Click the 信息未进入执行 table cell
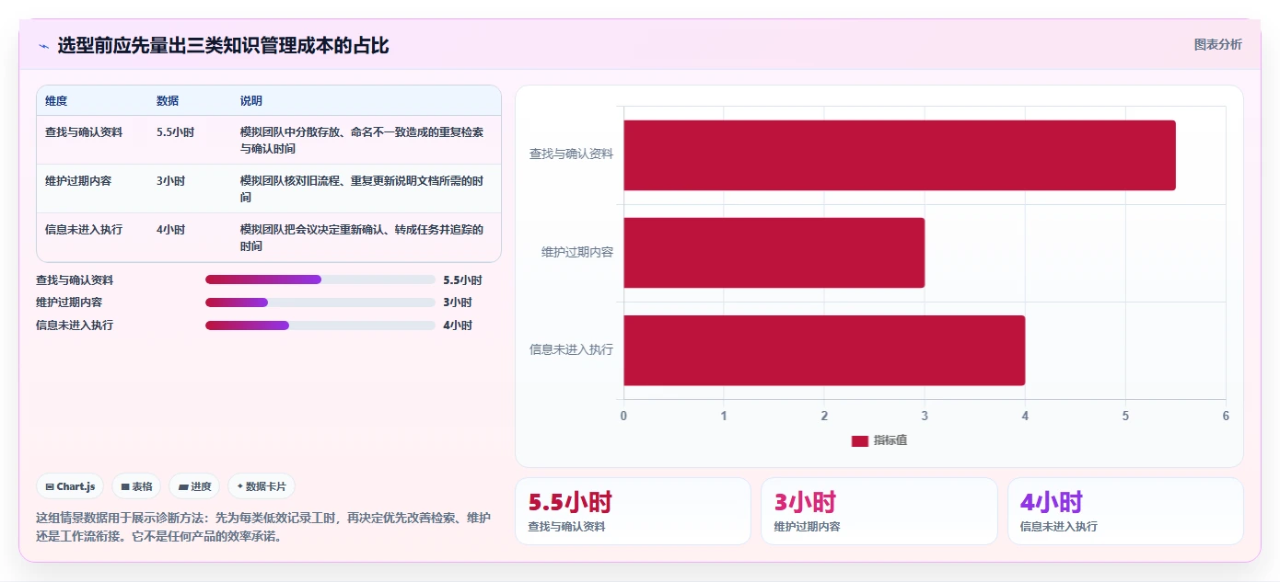 (x=84, y=229)
